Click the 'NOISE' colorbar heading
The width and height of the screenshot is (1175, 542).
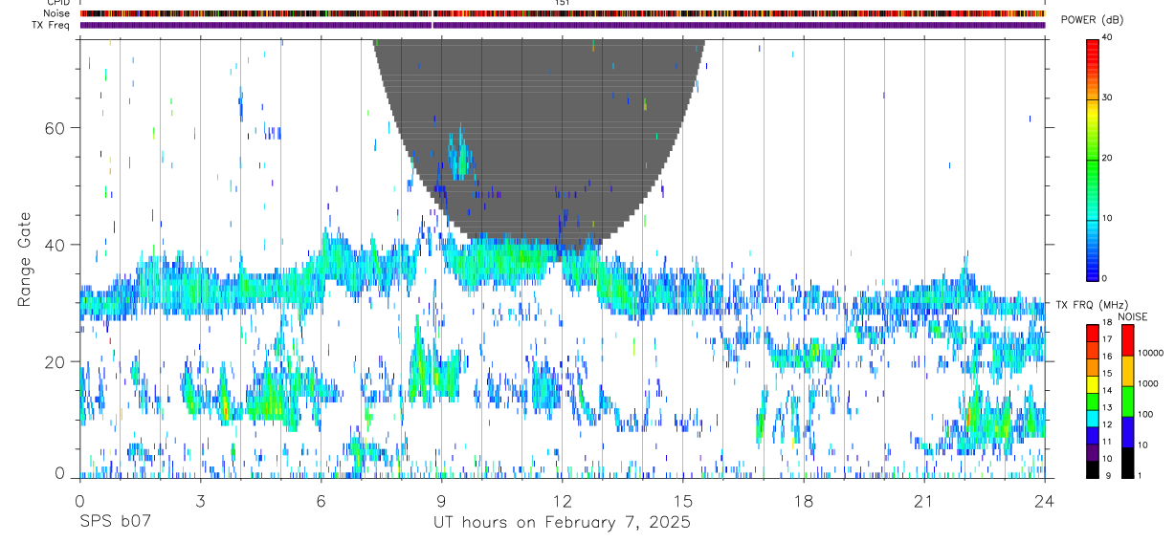tap(1133, 316)
